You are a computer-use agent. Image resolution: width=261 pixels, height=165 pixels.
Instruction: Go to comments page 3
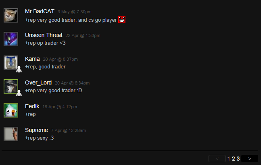(238, 159)
